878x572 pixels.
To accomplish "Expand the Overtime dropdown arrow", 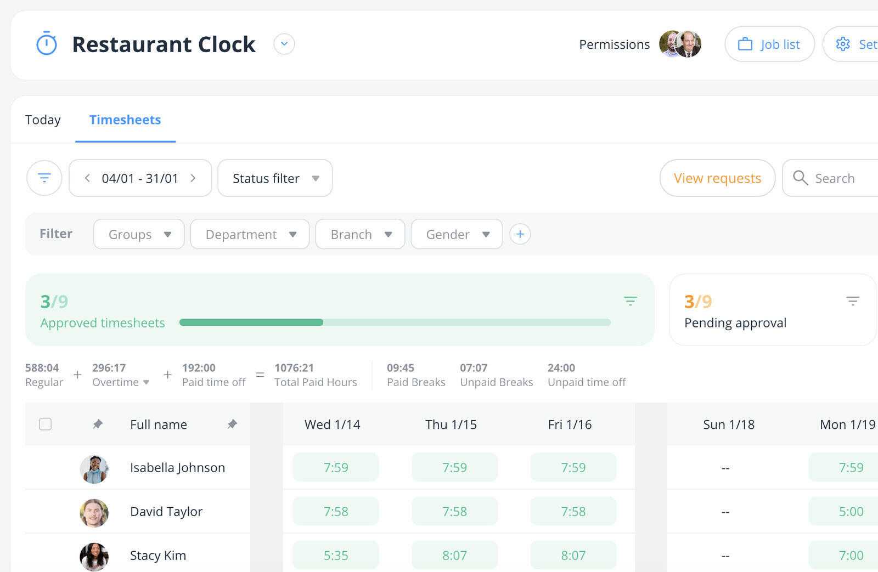I will click(x=146, y=382).
